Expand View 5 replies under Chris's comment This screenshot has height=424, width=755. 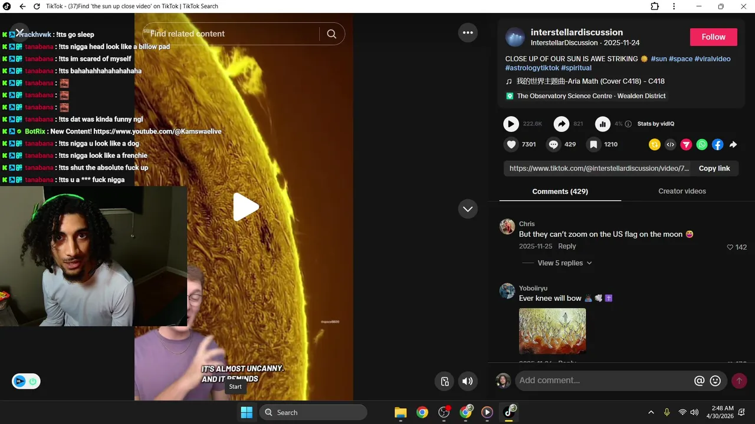(564, 263)
